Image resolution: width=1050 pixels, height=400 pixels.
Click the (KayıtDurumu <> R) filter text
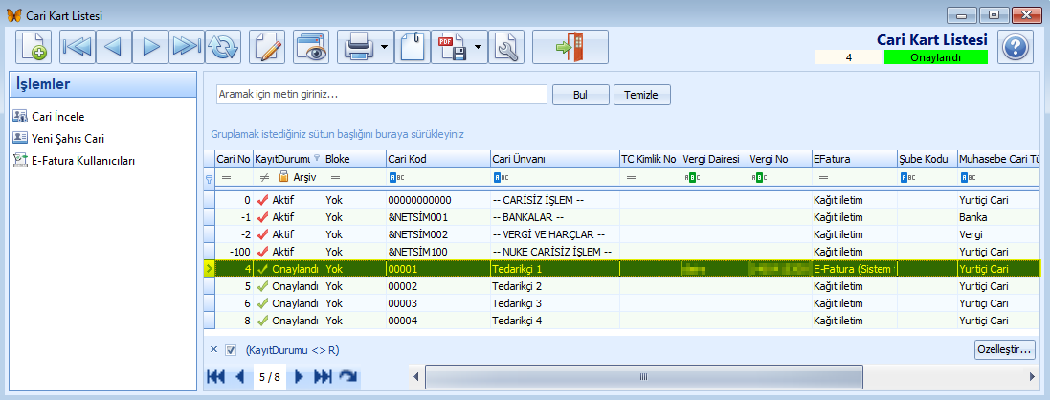click(x=291, y=349)
